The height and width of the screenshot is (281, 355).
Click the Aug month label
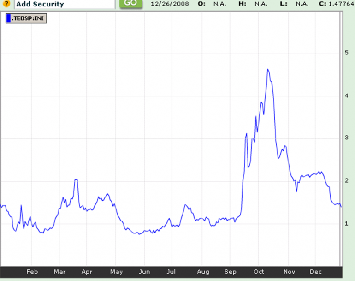pos(203,272)
